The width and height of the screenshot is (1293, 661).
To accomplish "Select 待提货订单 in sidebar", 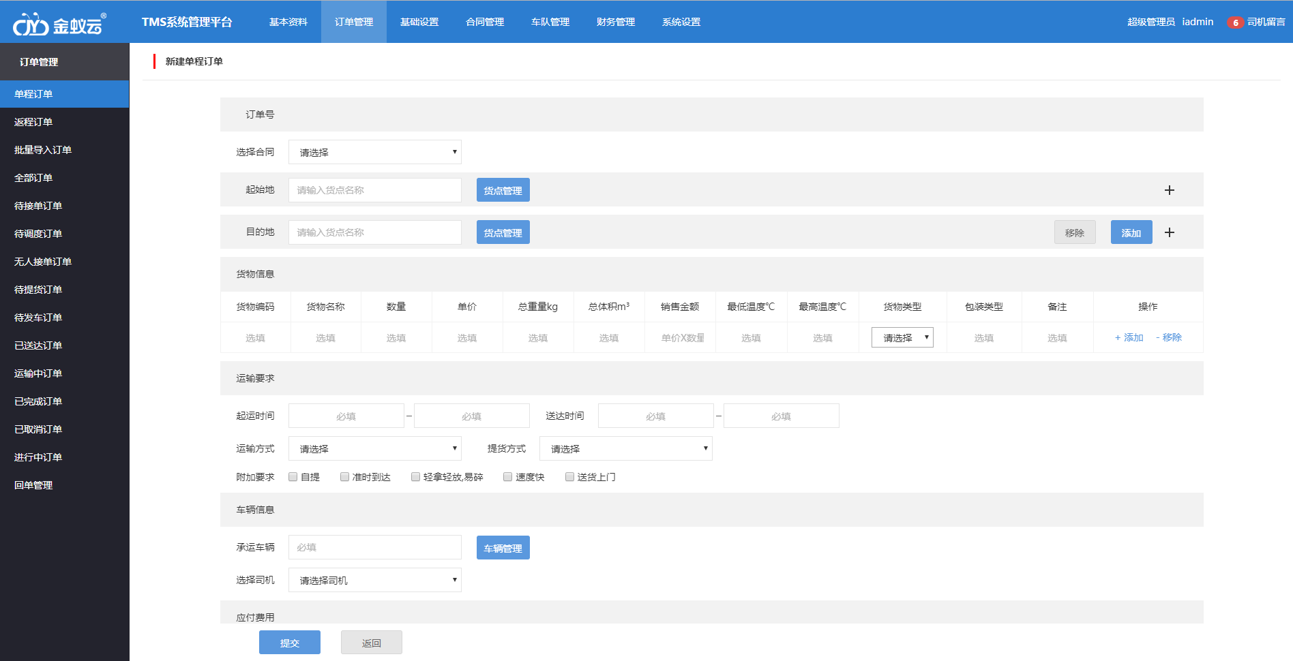I will pyautogui.click(x=65, y=290).
